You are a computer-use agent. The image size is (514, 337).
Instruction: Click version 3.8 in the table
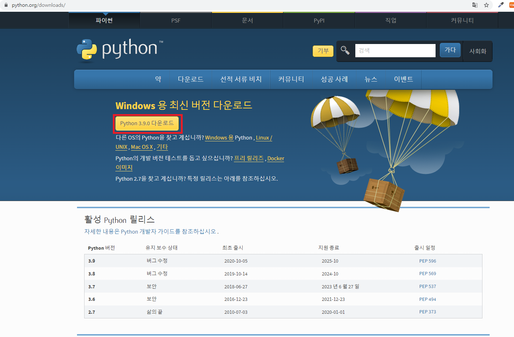pyautogui.click(x=92, y=274)
